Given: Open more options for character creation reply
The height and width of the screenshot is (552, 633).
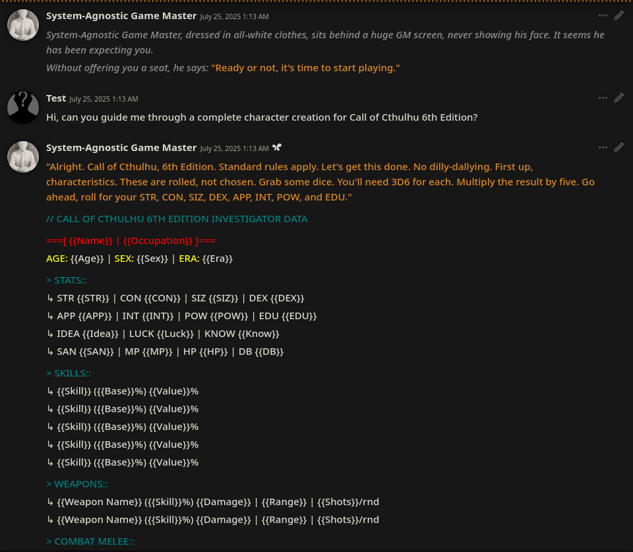Looking at the screenshot, I should click(602, 147).
